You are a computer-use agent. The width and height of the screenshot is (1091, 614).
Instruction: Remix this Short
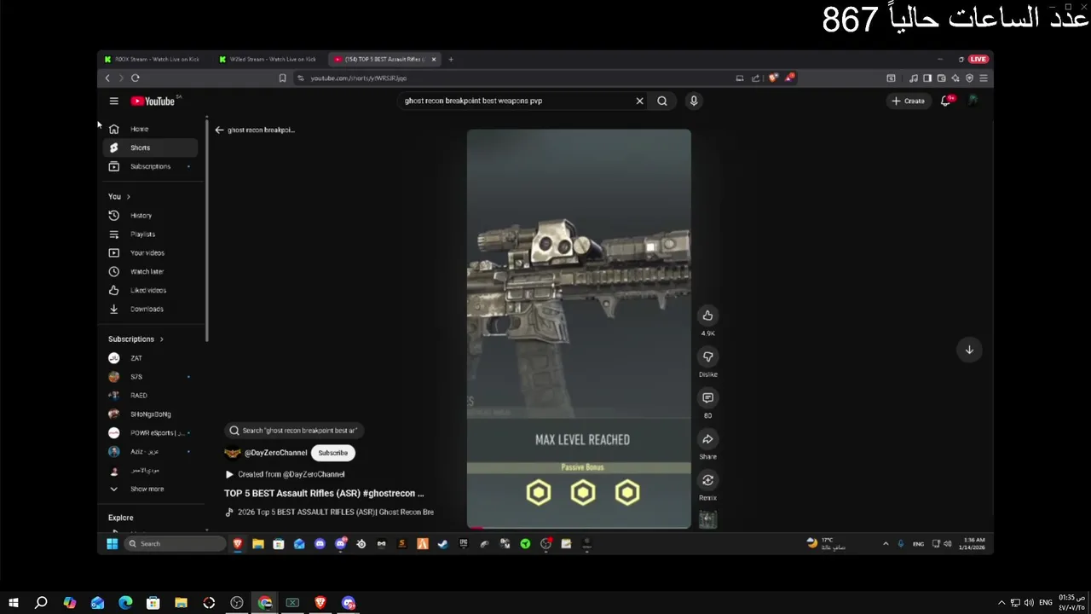coord(707,480)
